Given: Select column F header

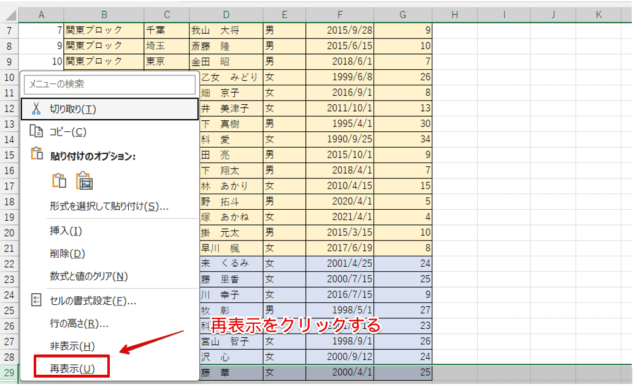Looking at the screenshot, I should [340, 15].
